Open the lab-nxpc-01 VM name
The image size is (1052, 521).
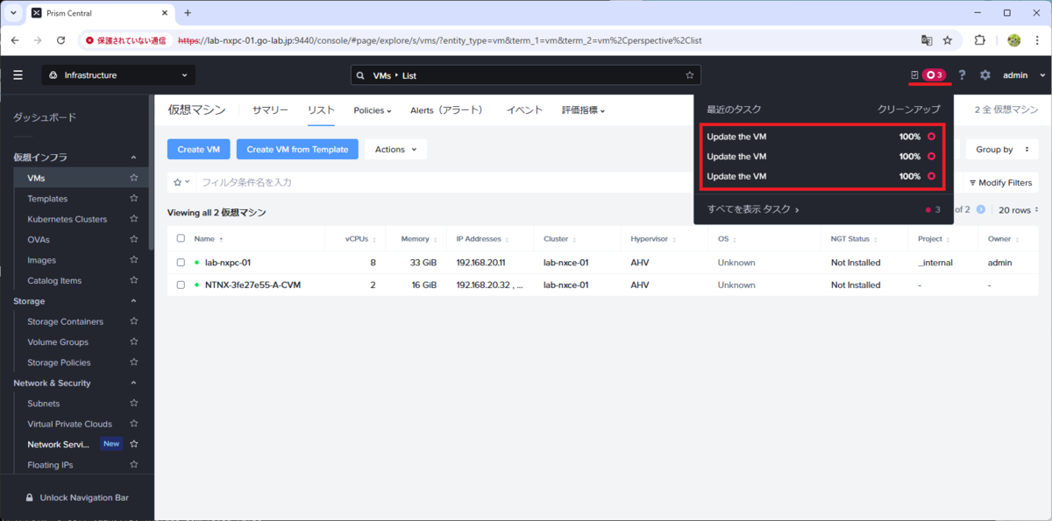tap(228, 262)
